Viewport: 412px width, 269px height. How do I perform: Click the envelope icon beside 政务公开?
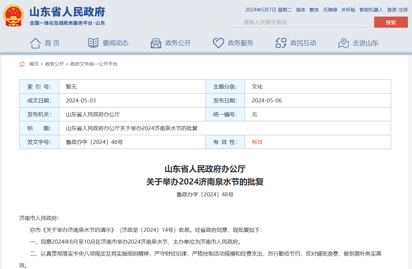156,43
